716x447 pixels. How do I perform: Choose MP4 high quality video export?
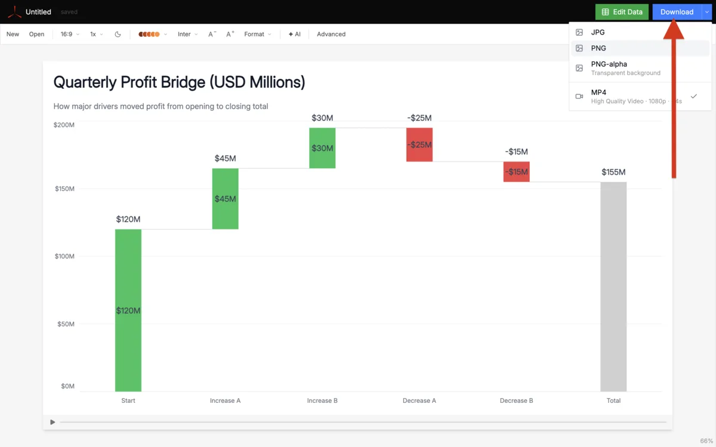point(640,96)
